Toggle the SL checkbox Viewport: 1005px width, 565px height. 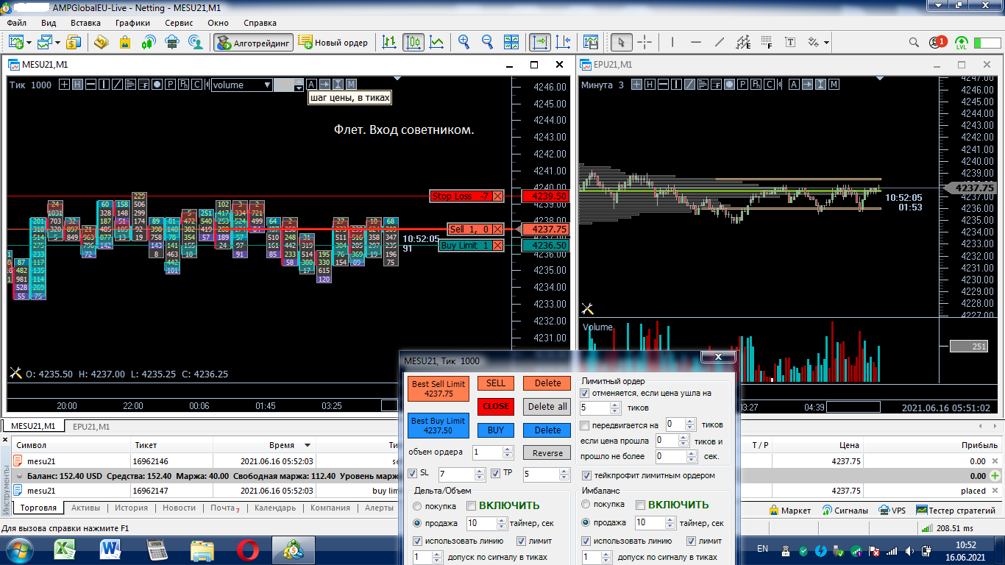coord(413,473)
